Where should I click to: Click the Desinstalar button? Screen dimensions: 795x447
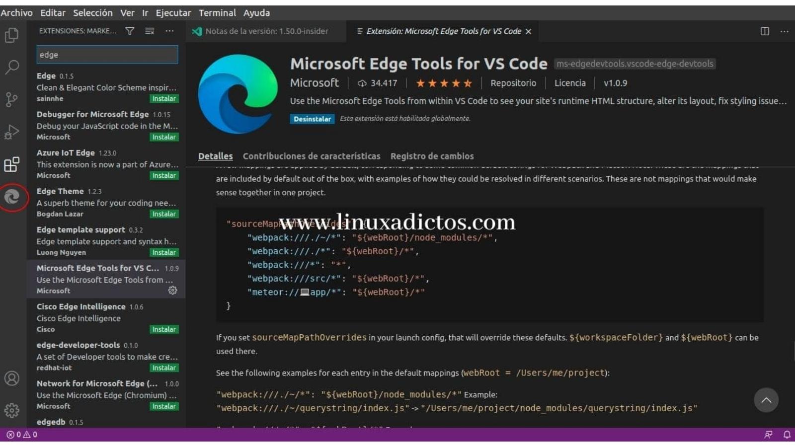click(x=312, y=119)
